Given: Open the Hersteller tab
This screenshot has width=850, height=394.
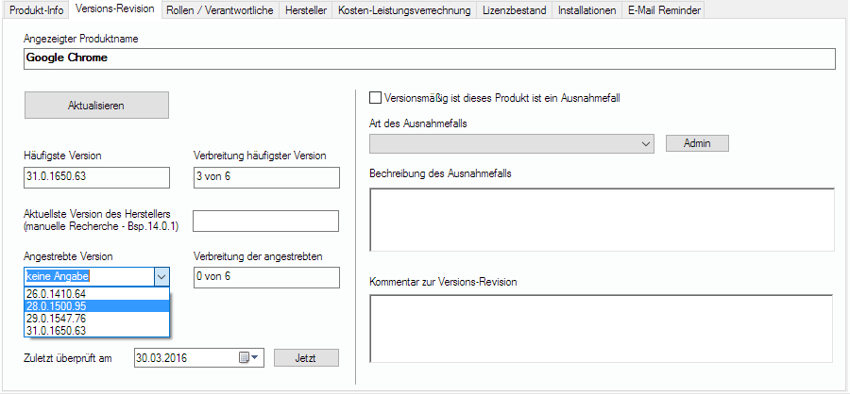Looking at the screenshot, I should pyautogui.click(x=306, y=10).
